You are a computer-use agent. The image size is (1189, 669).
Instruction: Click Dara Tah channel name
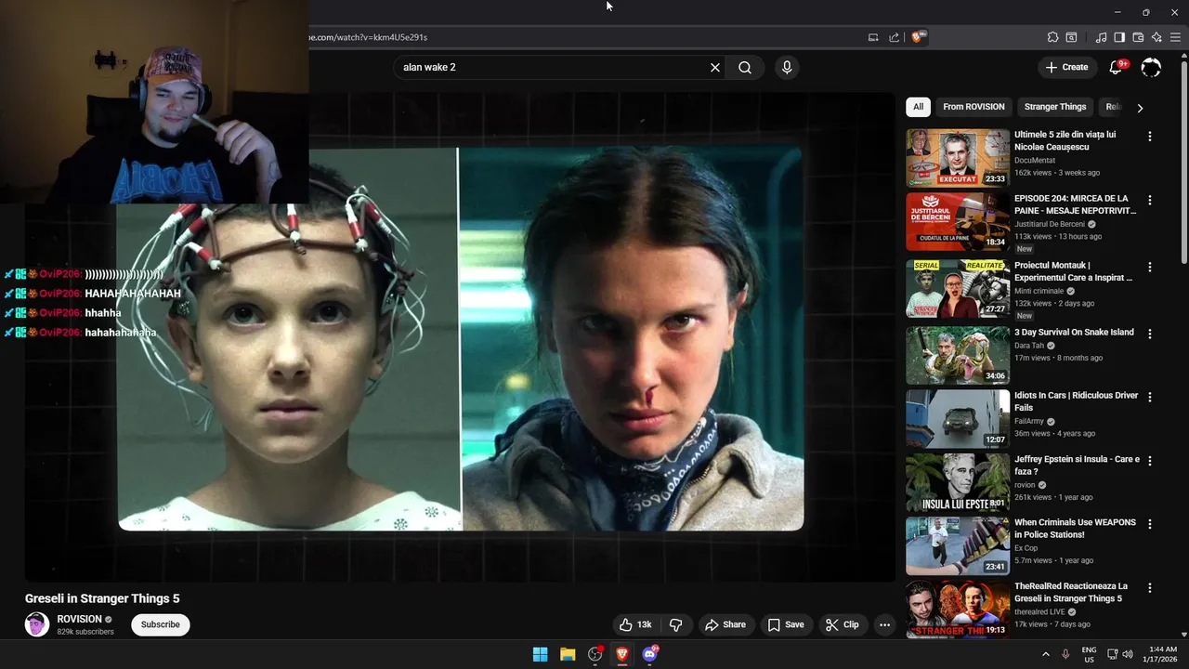click(x=1029, y=346)
